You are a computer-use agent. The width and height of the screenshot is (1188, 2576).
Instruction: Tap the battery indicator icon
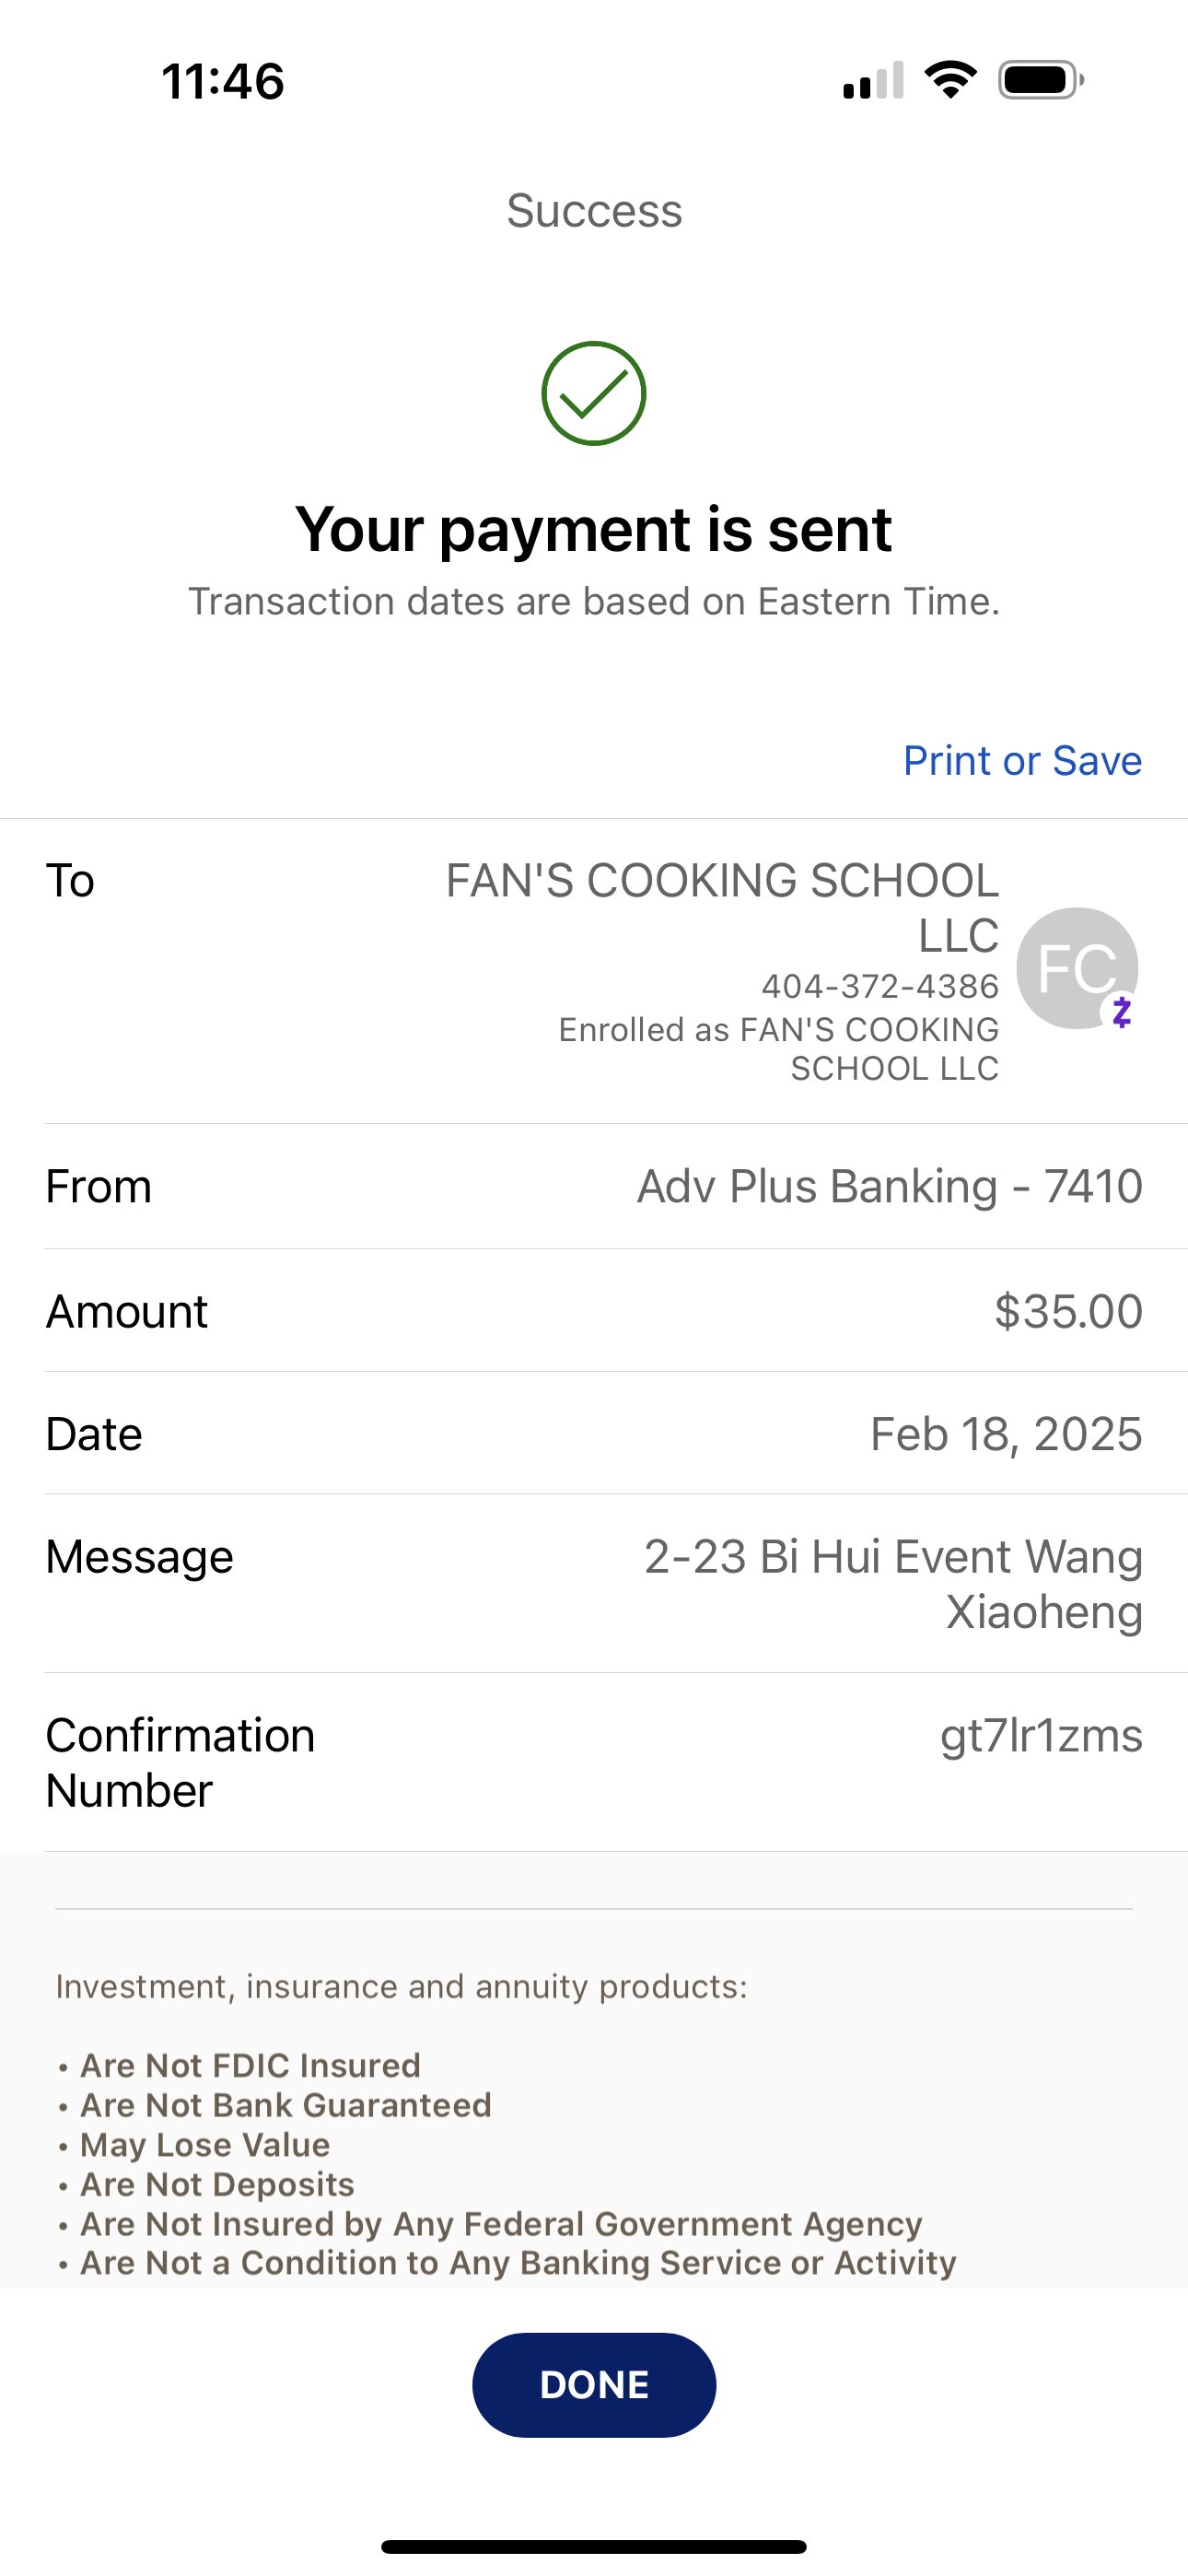coord(1041,80)
